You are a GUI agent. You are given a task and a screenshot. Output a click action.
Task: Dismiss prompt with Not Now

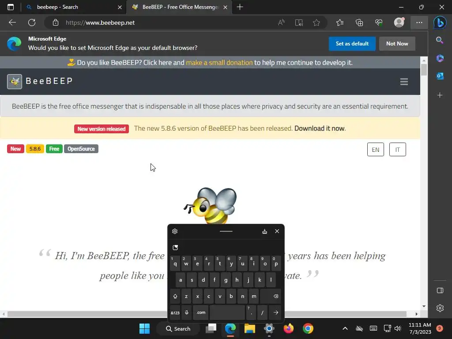pos(397,44)
